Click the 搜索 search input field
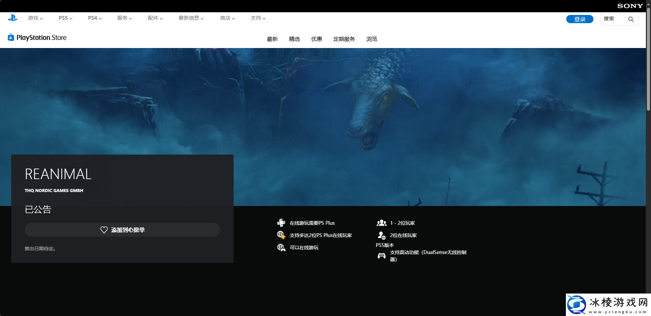The image size is (651, 316). 614,19
